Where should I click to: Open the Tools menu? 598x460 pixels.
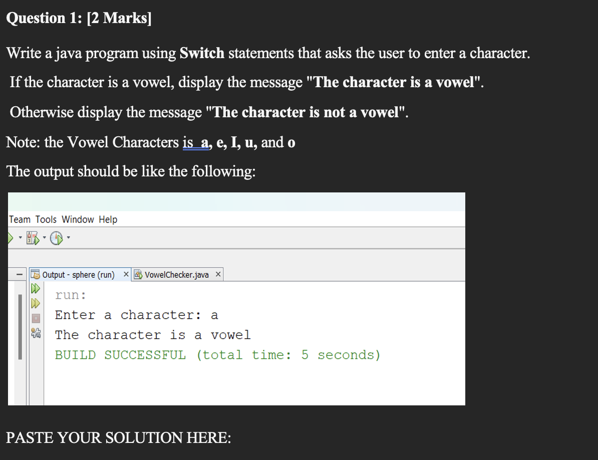click(46, 219)
